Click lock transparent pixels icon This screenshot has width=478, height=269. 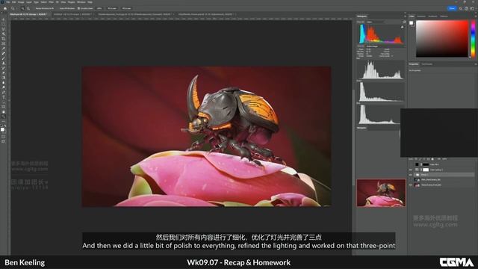[416, 159]
